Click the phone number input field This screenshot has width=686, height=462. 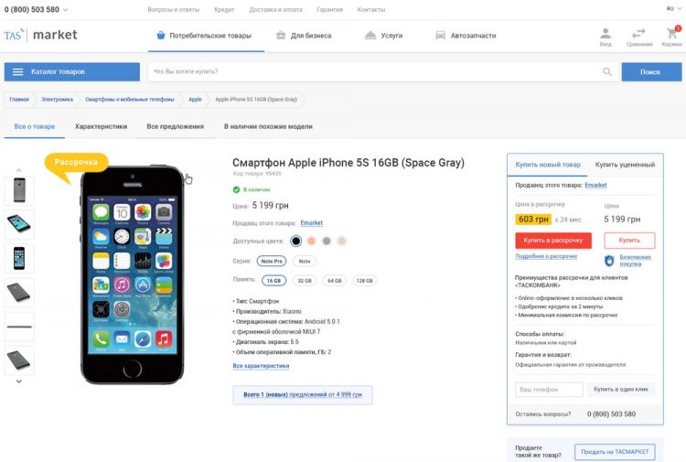tap(549, 390)
